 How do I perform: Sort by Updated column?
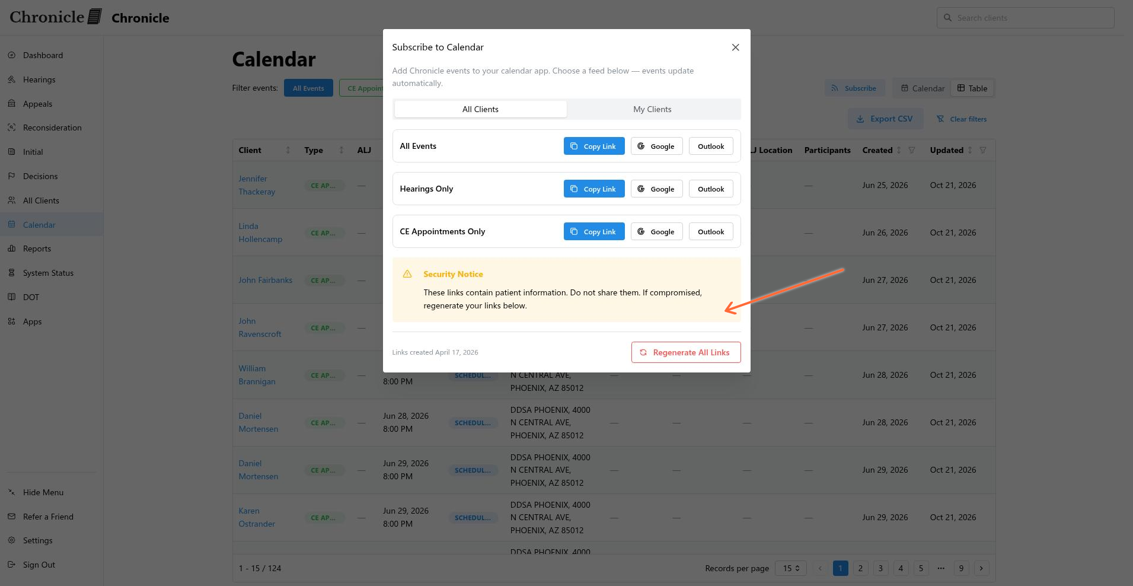[x=970, y=150]
